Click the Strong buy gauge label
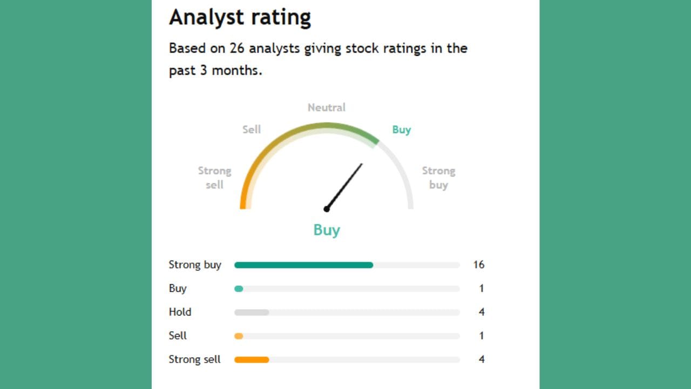The width and height of the screenshot is (691, 389). coord(438,178)
